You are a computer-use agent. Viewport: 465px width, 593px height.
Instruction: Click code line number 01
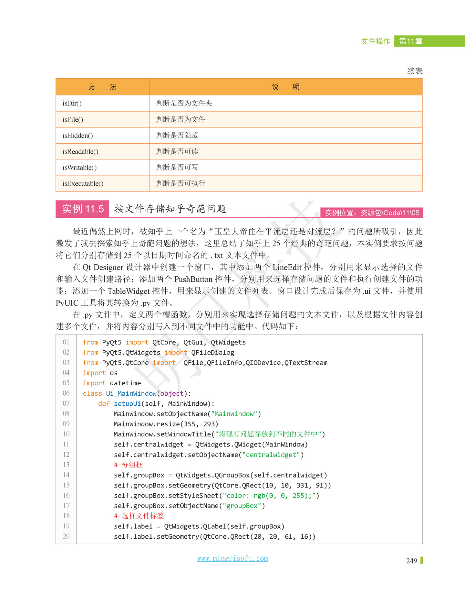[x=66, y=342]
